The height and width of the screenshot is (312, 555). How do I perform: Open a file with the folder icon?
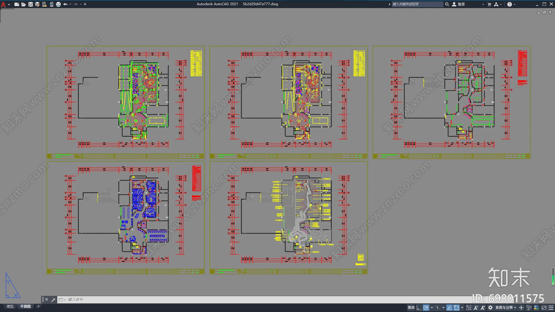(x=24, y=4)
